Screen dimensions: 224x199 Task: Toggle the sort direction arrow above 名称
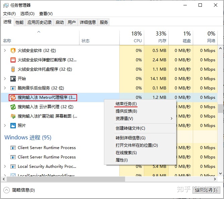pos(39,32)
